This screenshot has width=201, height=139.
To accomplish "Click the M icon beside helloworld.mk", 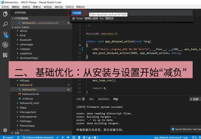I will (x=20, y=94).
